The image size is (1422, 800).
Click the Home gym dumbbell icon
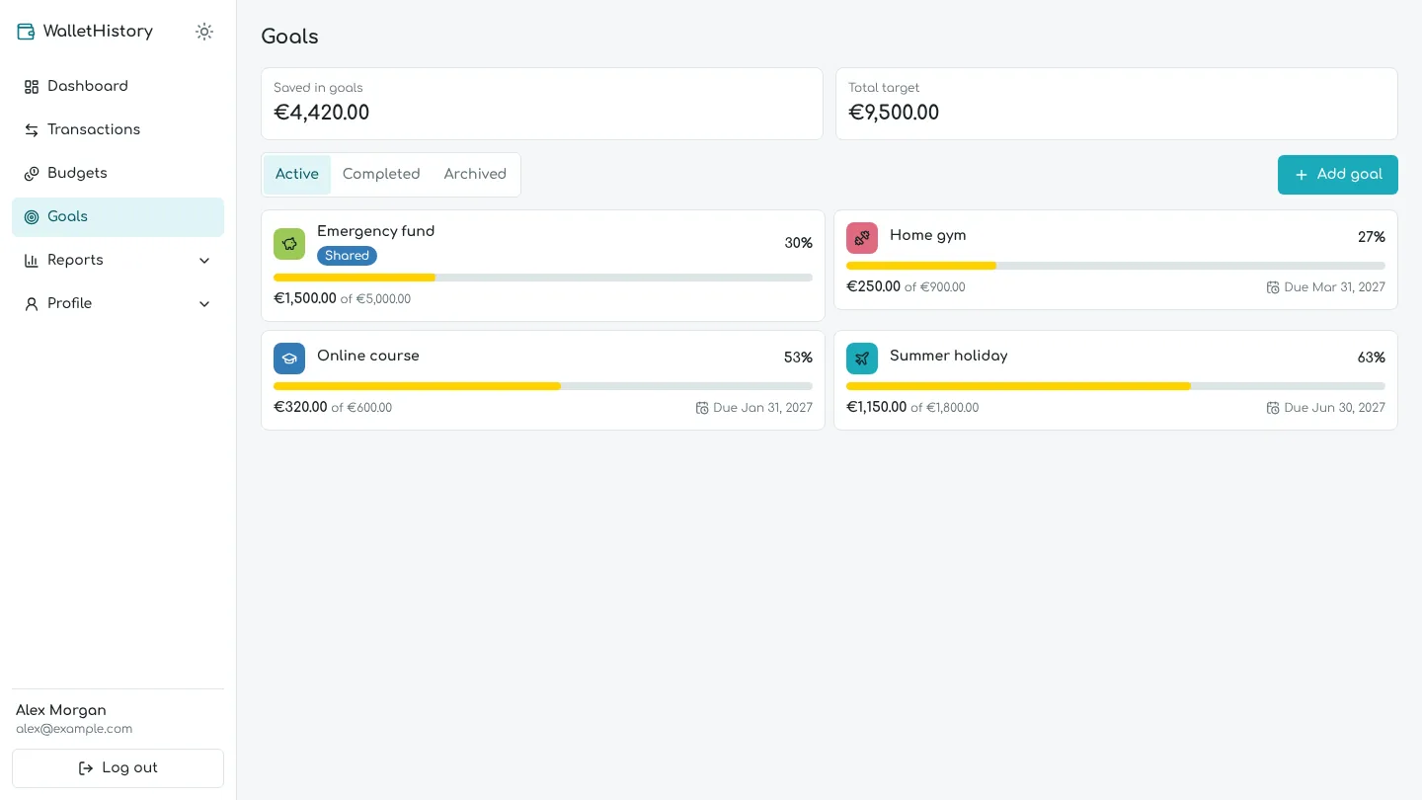(862, 238)
